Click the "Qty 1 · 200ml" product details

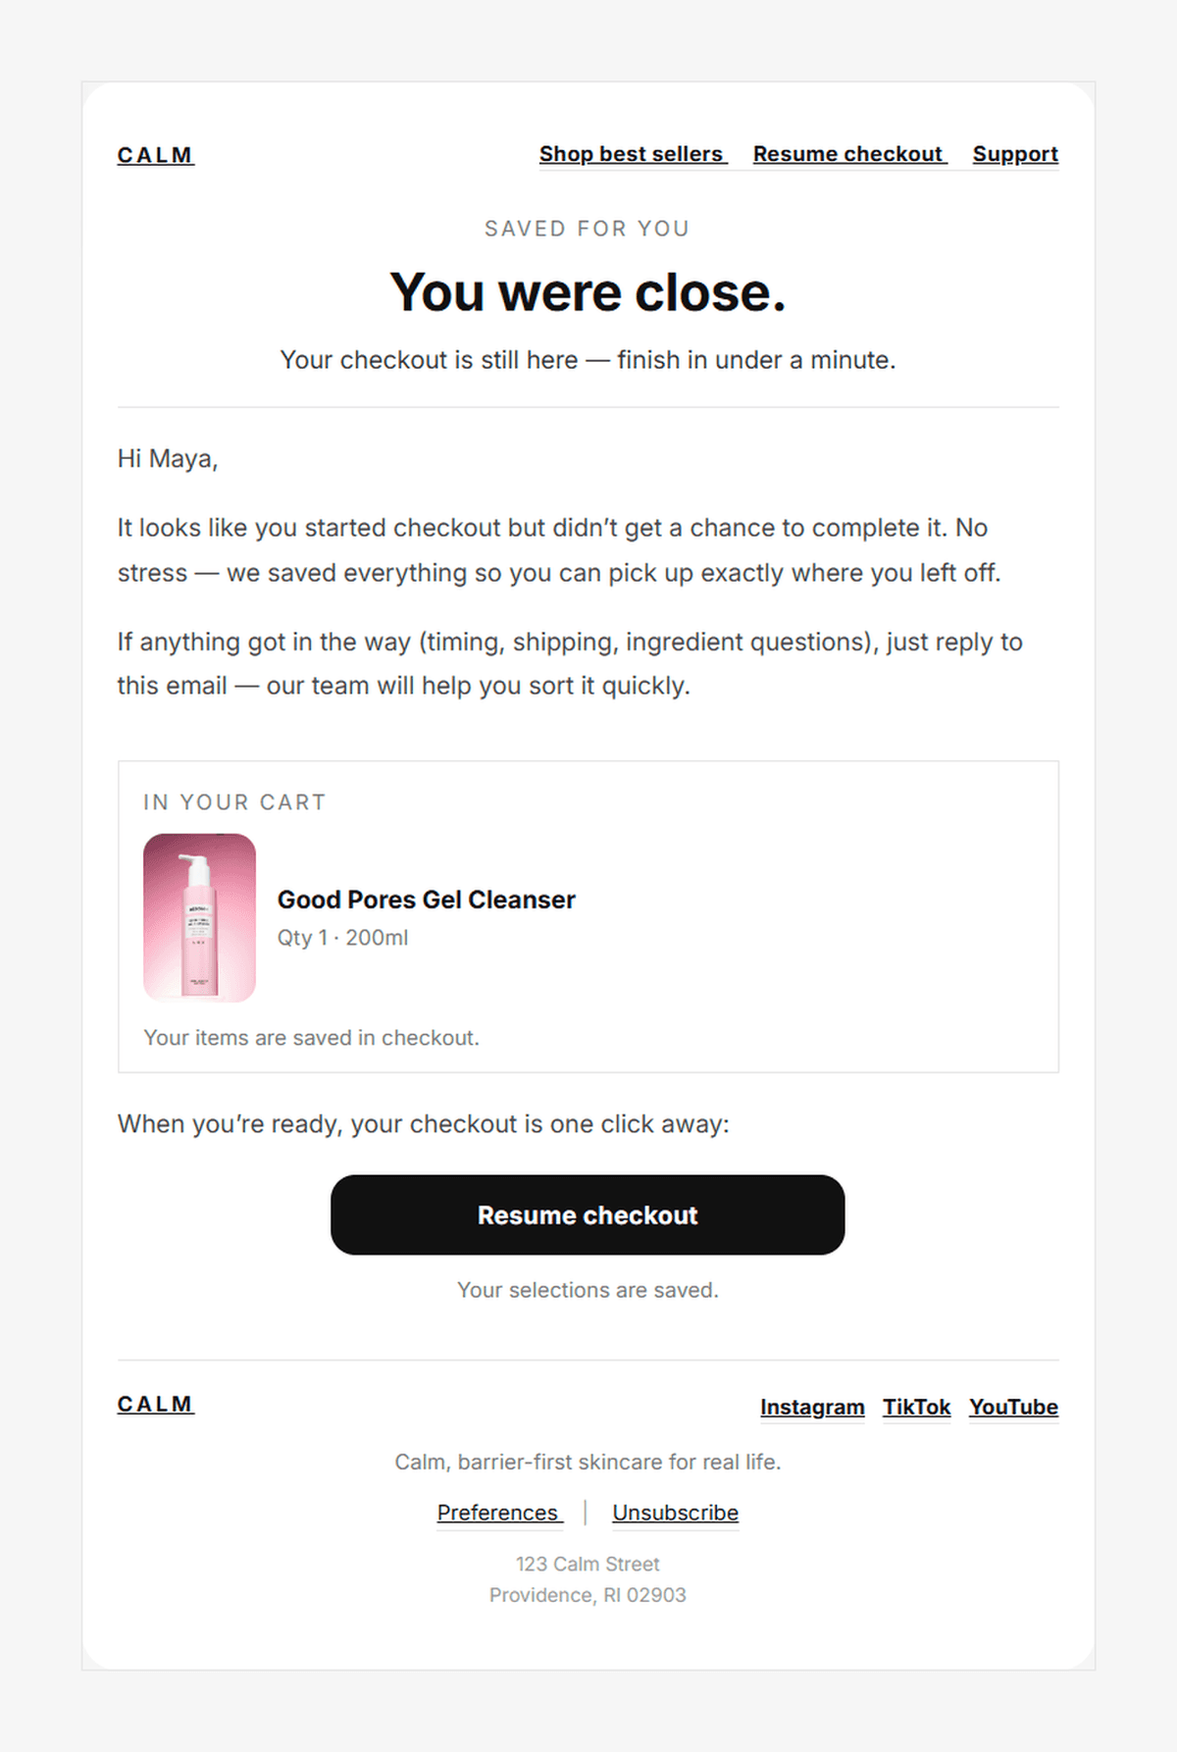(342, 938)
